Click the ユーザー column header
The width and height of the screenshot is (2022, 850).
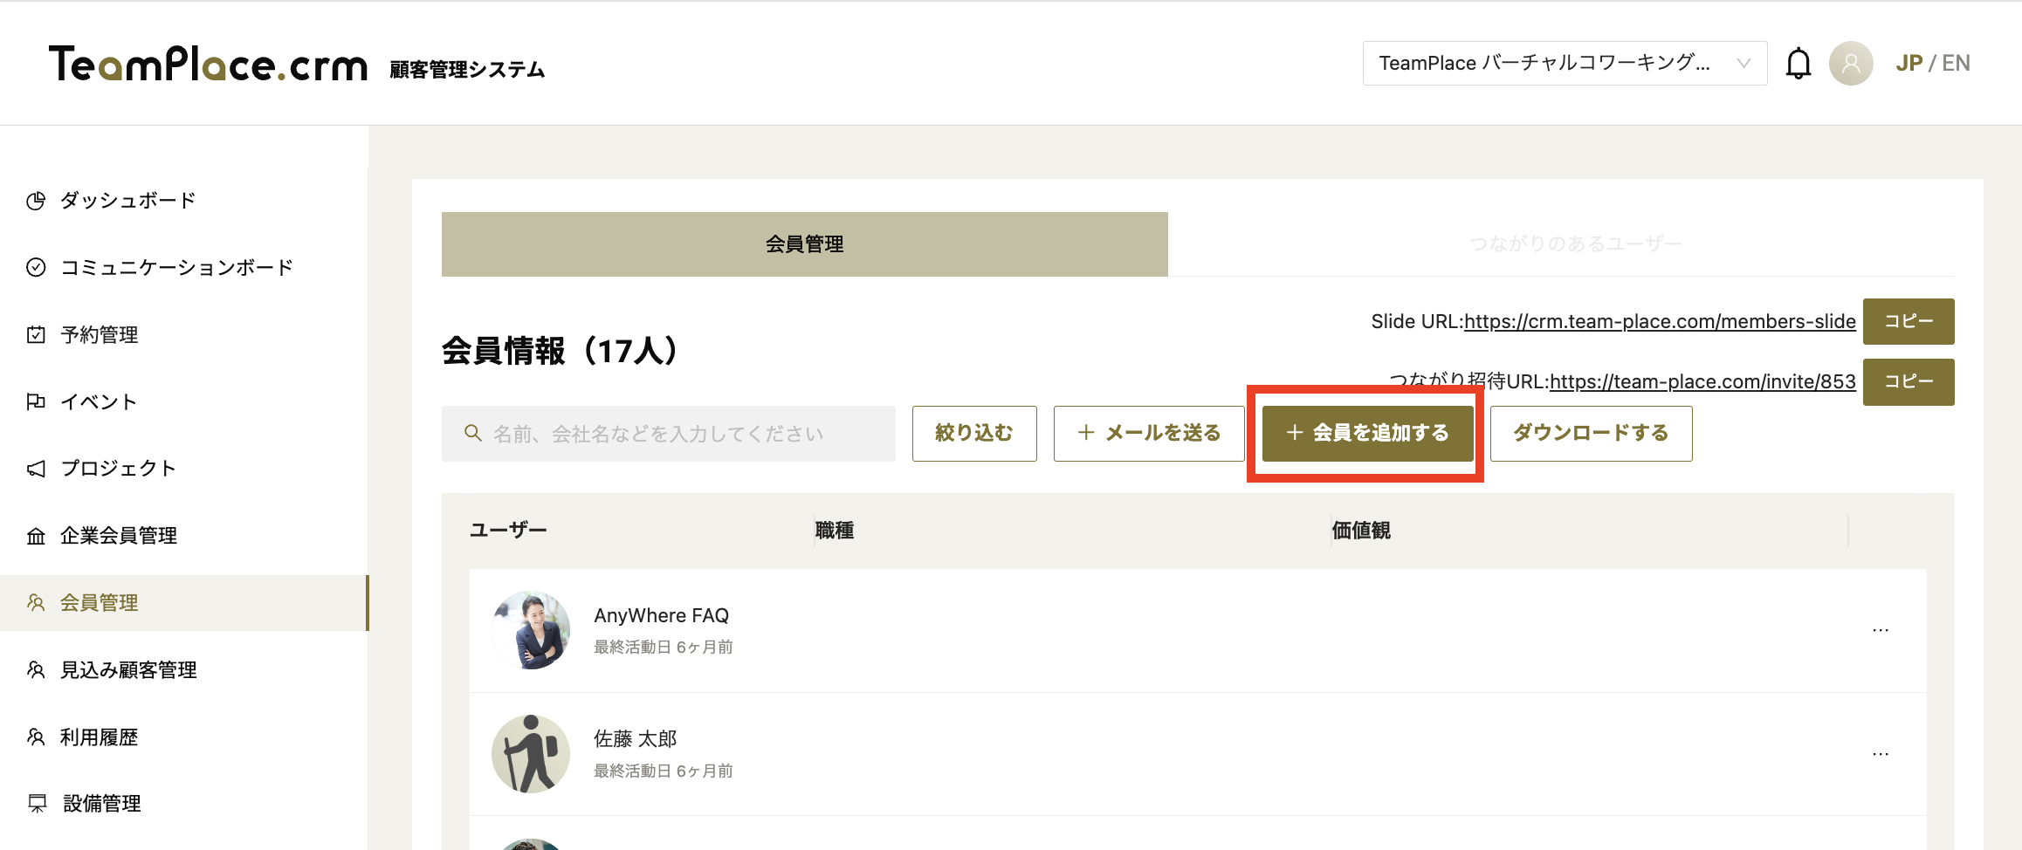pos(508,530)
